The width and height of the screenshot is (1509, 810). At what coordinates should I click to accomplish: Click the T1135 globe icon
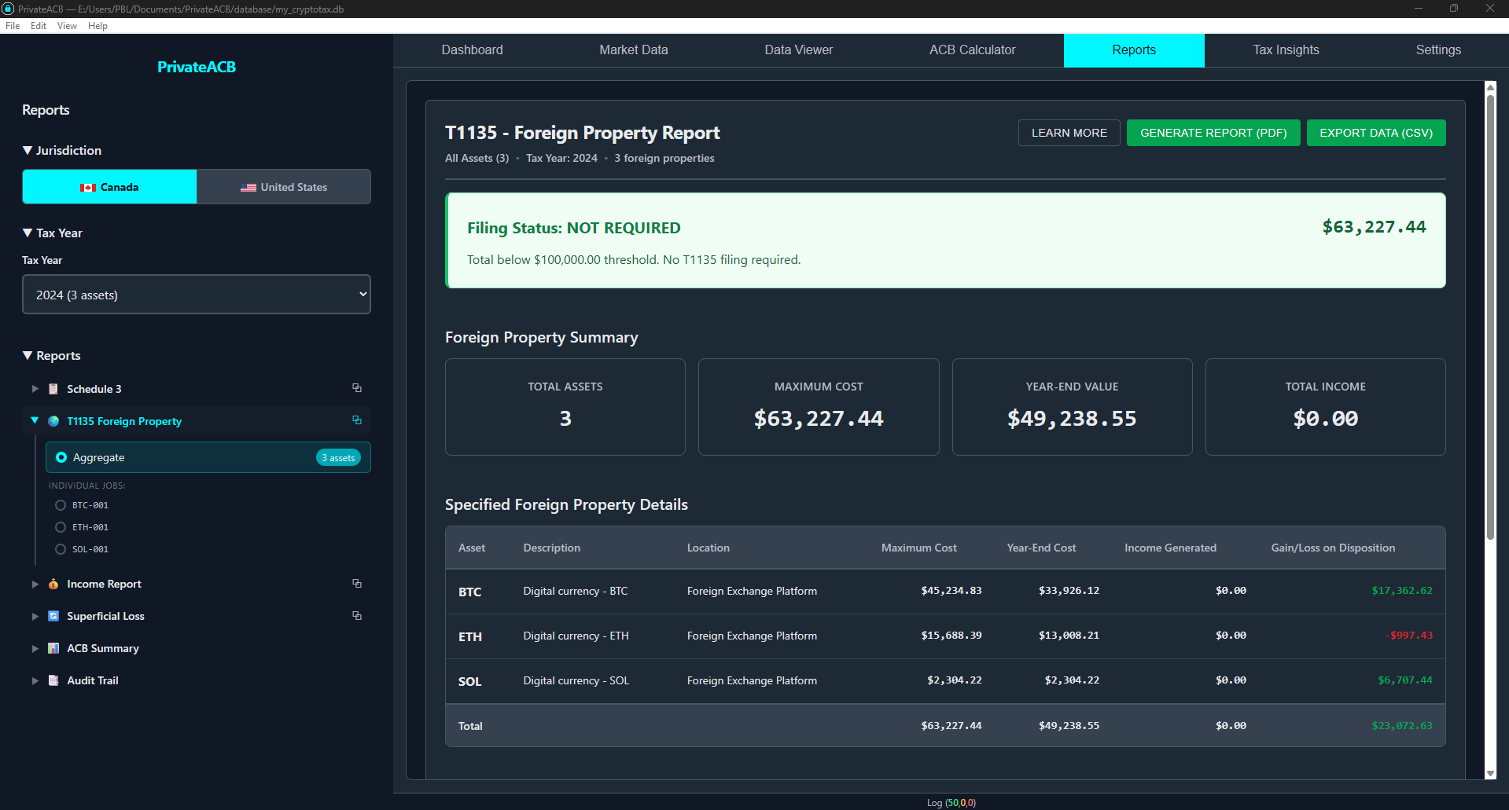tap(53, 421)
